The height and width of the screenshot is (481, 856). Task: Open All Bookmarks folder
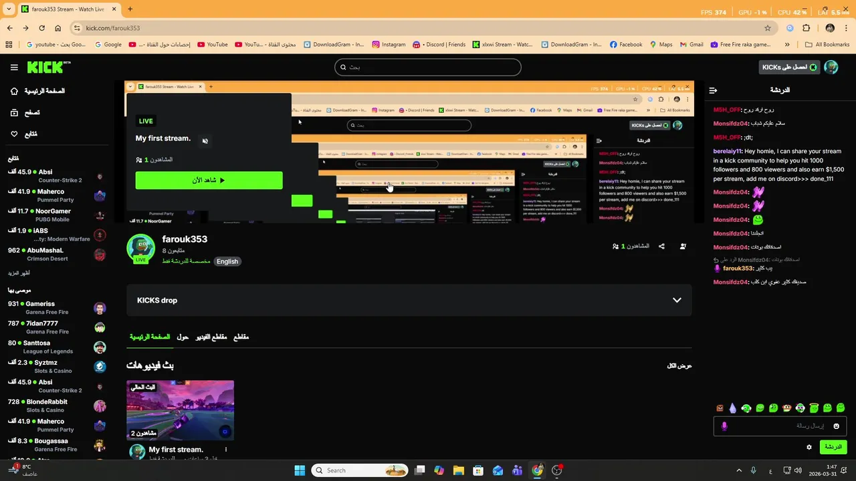click(x=827, y=45)
